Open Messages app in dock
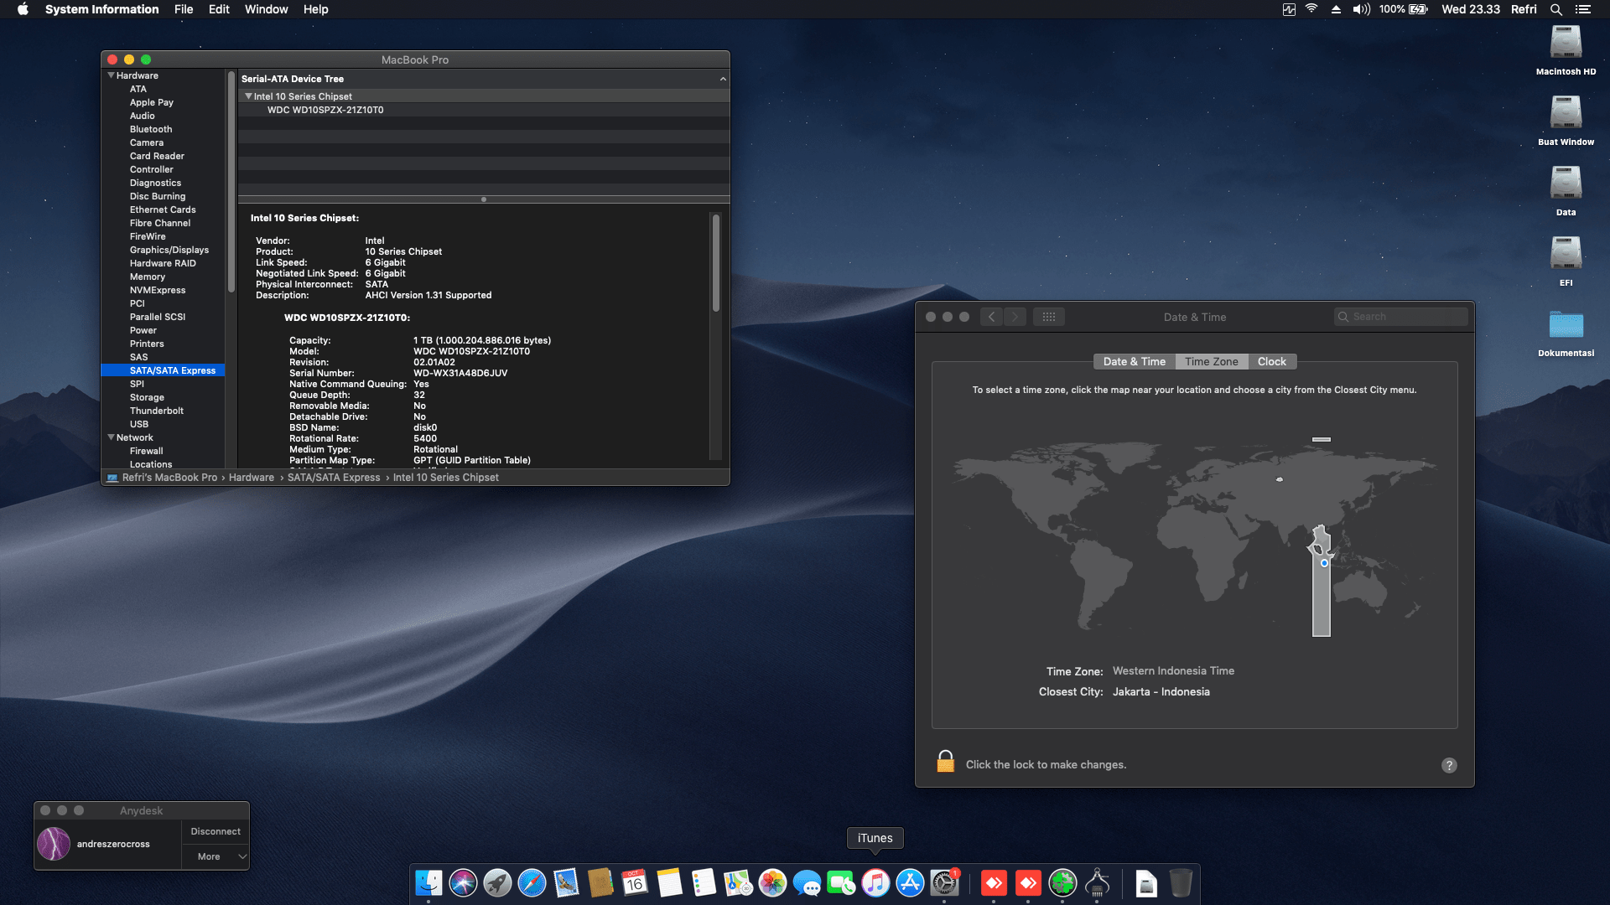1610x905 pixels. point(807,882)
